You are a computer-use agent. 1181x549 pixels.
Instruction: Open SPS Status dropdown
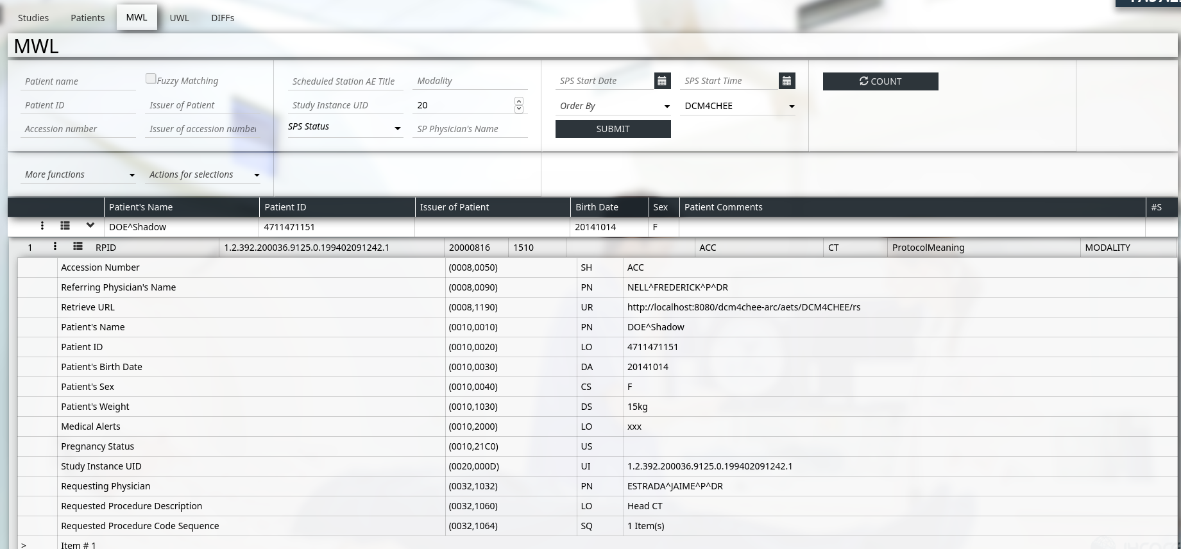(x=345, y=127)
